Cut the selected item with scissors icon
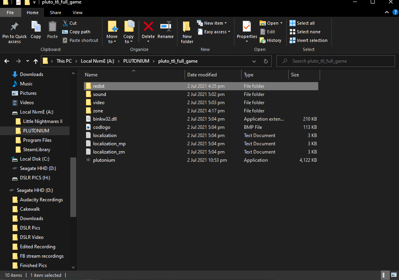399x280 pixels. coord(66,23)
